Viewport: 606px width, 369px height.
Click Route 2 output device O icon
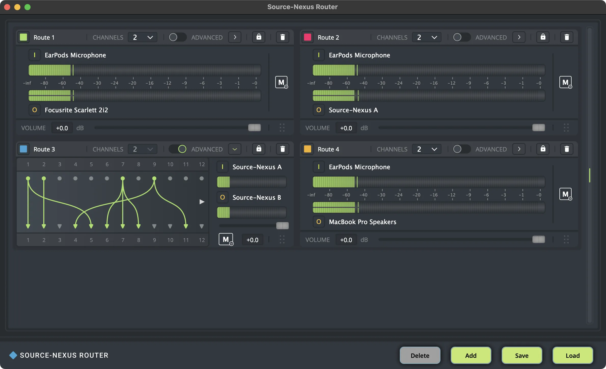[x=319, y=110]
